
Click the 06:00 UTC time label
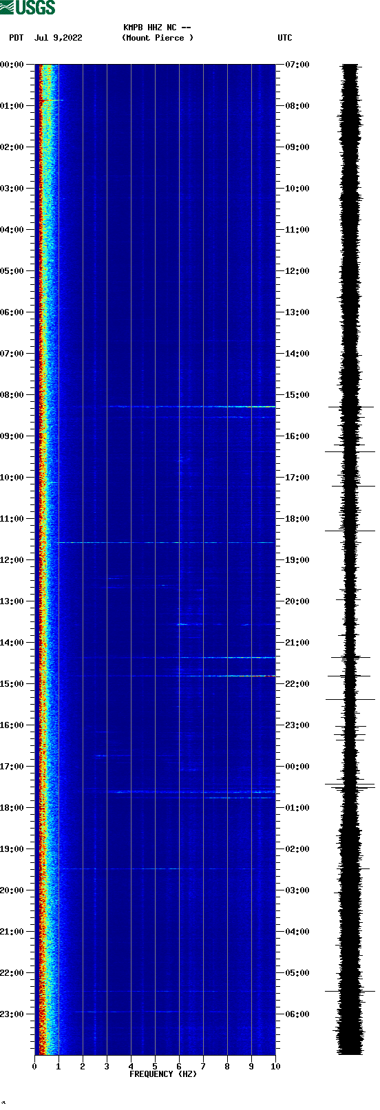(297, 1014)
